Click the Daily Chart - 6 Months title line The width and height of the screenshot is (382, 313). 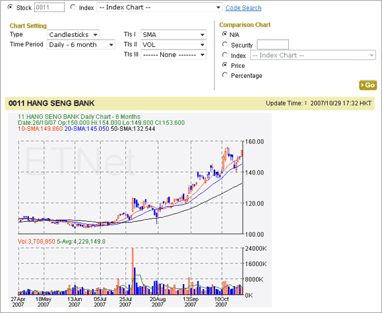click(x=79, y=117)
